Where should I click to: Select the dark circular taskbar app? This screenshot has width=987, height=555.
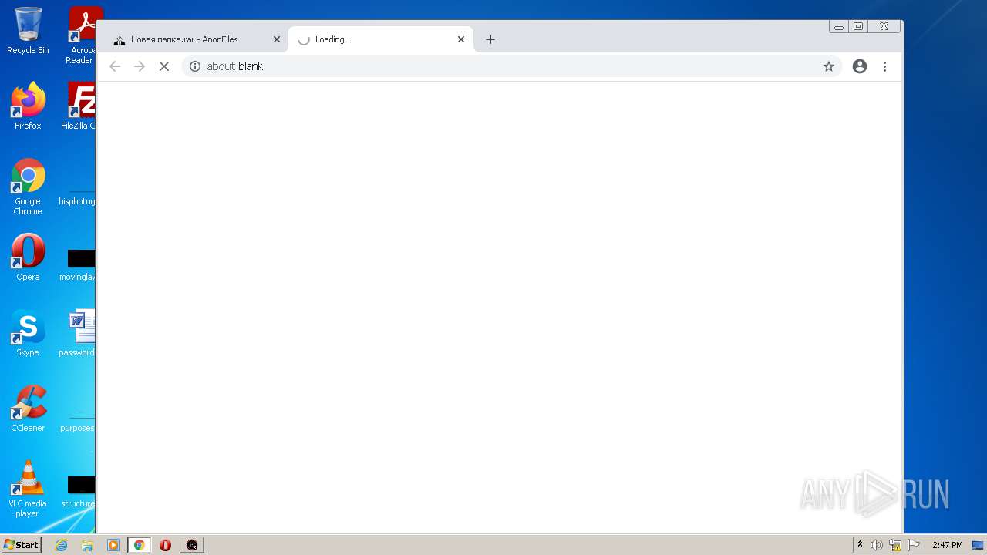click(x=192, y=545)
